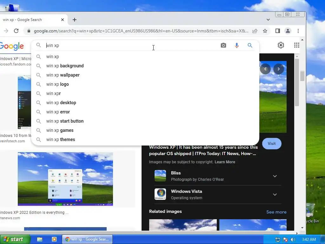
Task: Choose suggestion "win xp themes"
Action: pyautogui.click(x=145, y=139)
